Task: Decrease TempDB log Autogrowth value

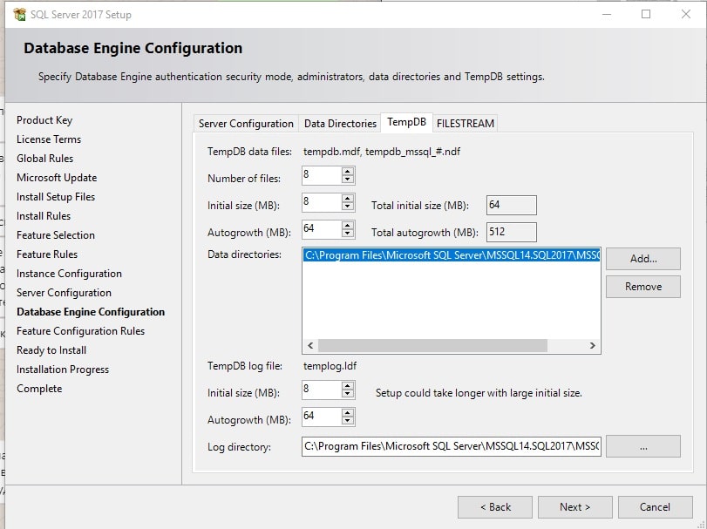Action: tap(348, 421)
